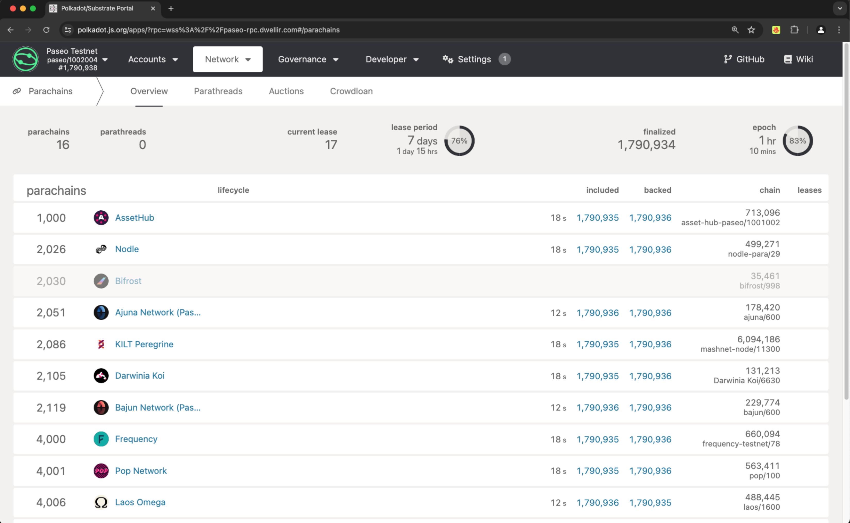
Task: Open the Laos Omega link
Action: 140,502
